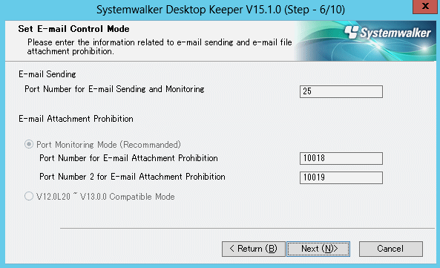Image resolution: width=440 pixels, height=268 pixels.
Task: Edit the attachment prohibition port field 10018
Action: (341, 158)
